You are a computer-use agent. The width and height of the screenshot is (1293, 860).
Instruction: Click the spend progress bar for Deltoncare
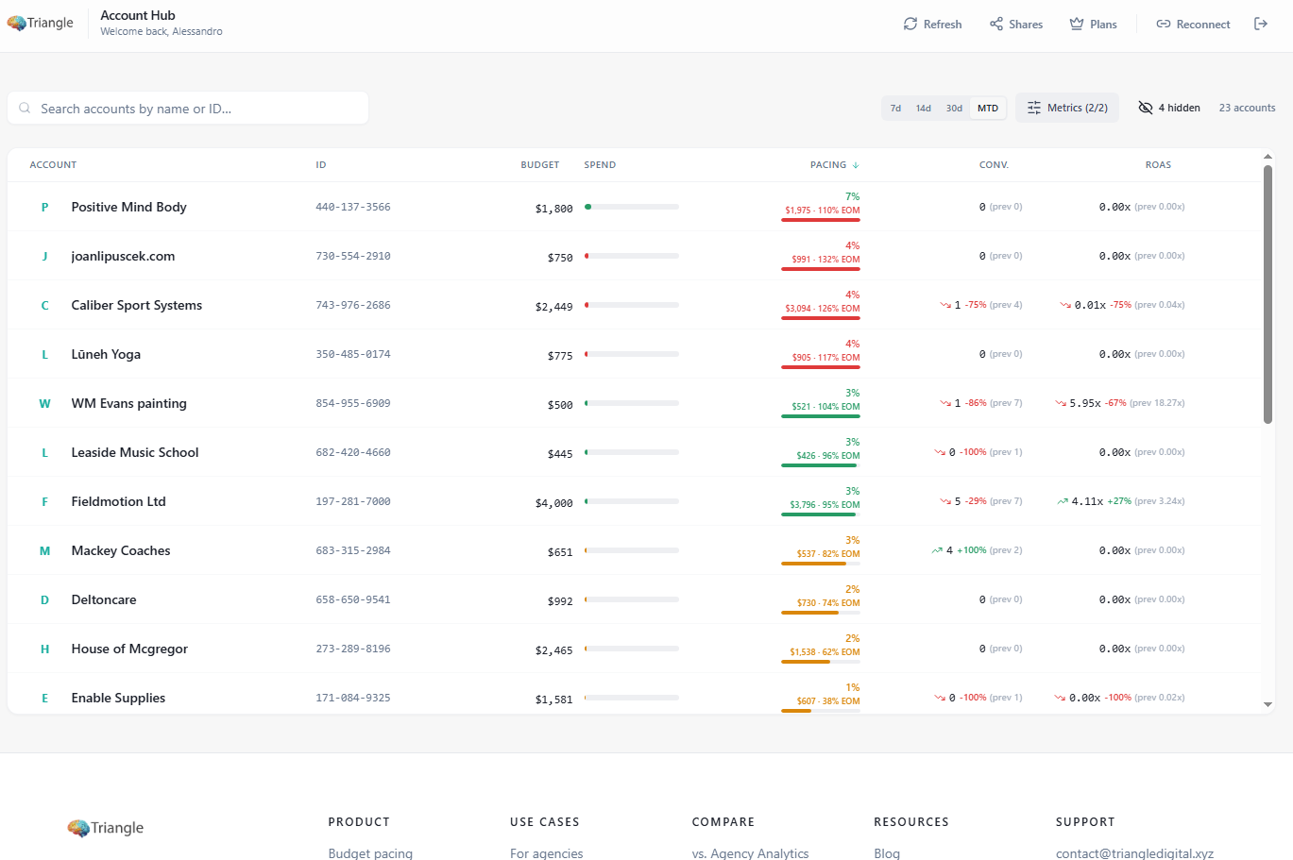[631, 599]
